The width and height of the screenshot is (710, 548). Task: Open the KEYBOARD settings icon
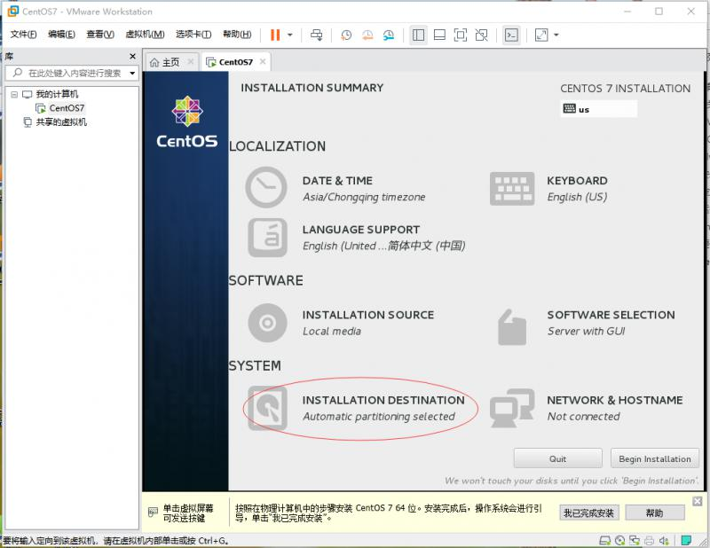pyautogui.click(x=512, y=189)
